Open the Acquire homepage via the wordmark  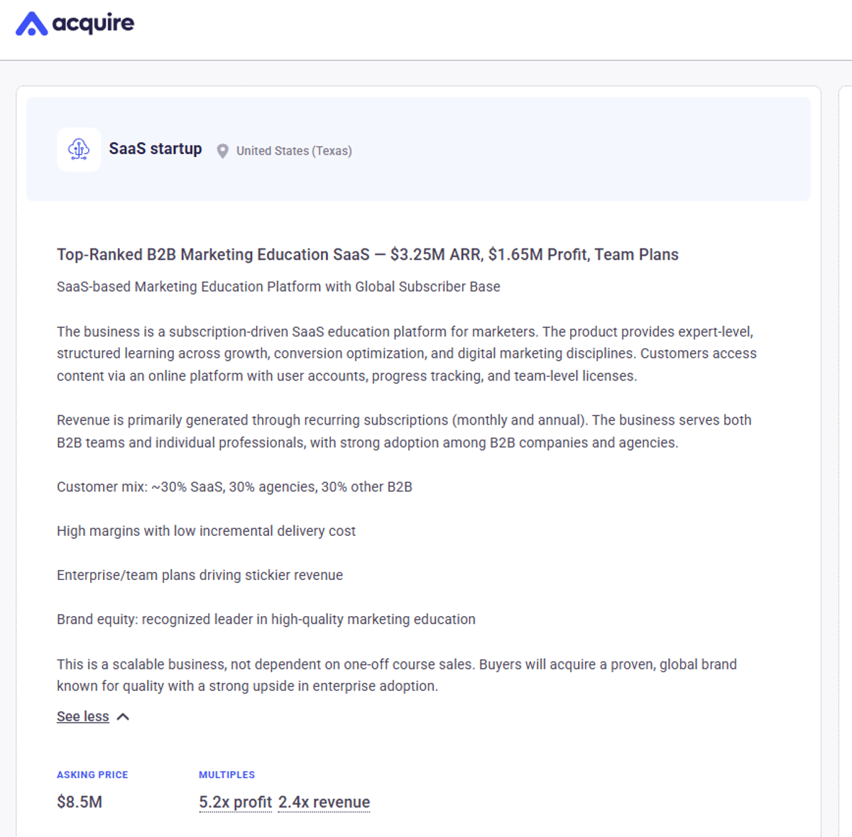[x=92, y=23]
